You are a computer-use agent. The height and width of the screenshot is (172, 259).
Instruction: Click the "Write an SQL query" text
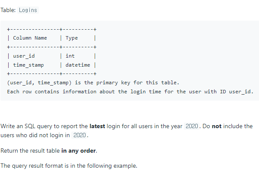[26, 126]
